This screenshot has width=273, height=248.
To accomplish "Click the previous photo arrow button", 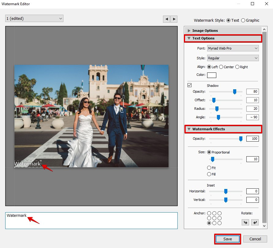I will (166, 19).
